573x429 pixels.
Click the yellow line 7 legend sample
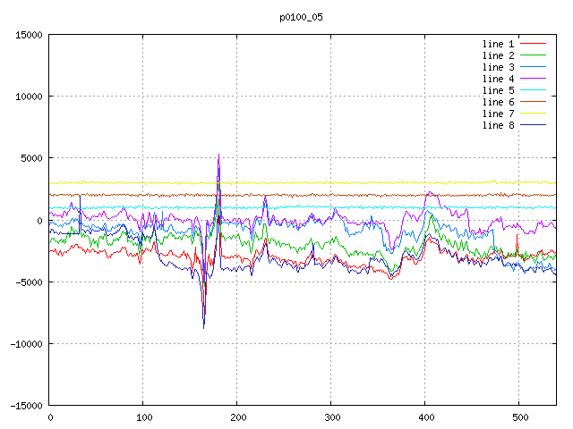click(x=533, y=114)
